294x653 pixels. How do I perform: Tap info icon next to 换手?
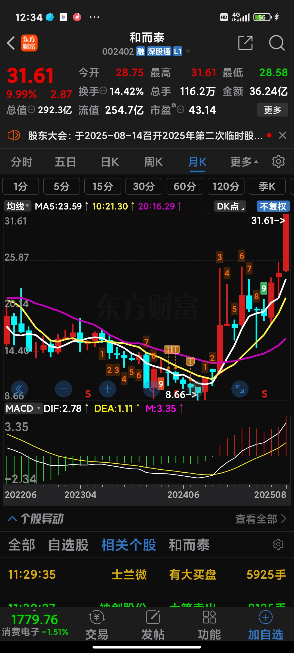pyautogui.click(x=103, y=91)
